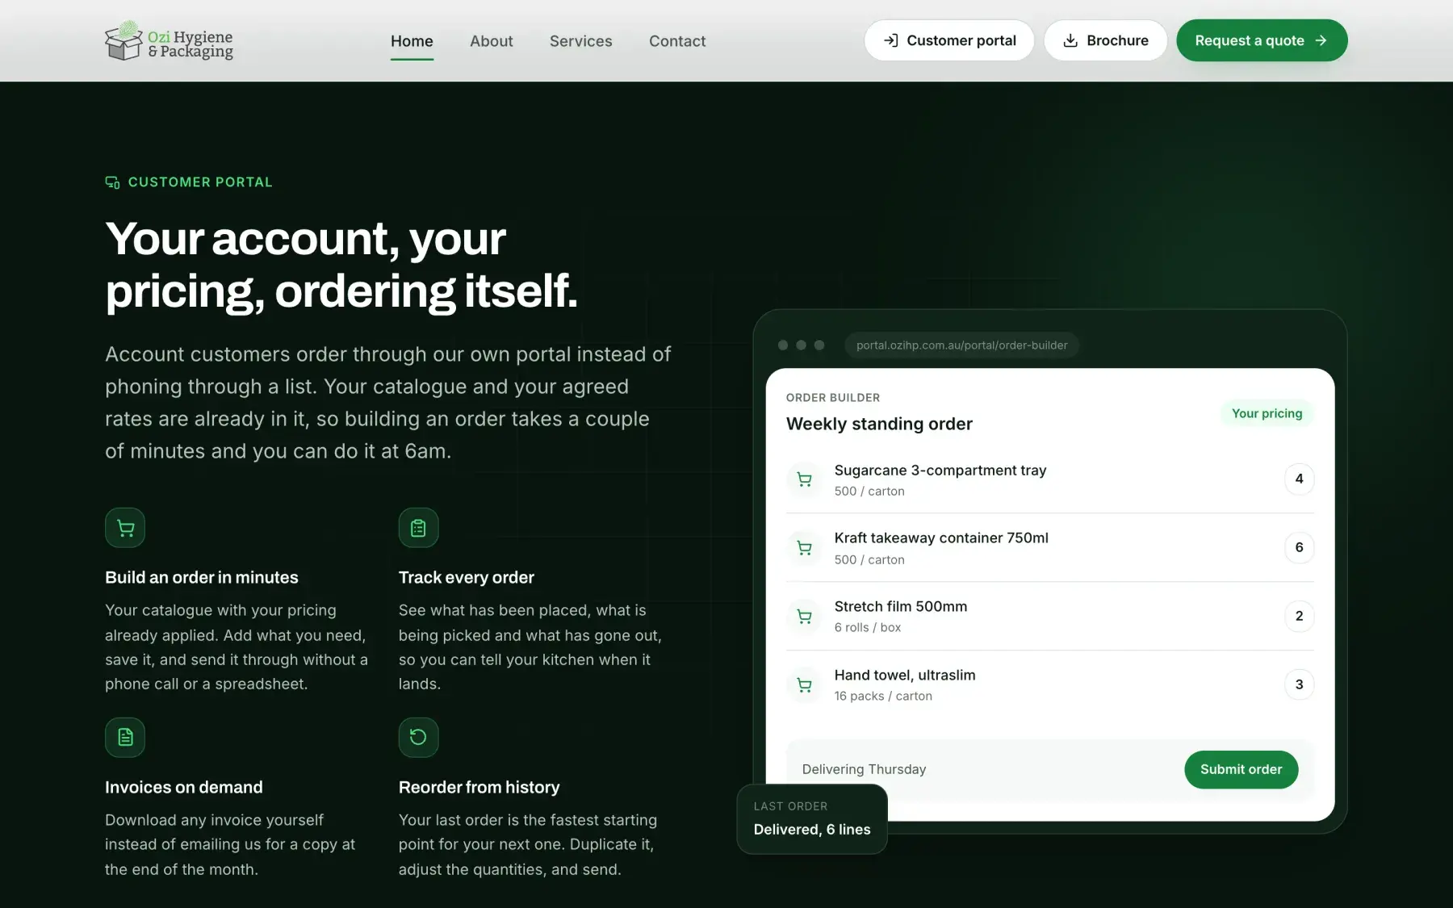This screenshot has height=908, width=1453.
Task: Click the download icon beside Brochure
Action: tap(1070, 40)
